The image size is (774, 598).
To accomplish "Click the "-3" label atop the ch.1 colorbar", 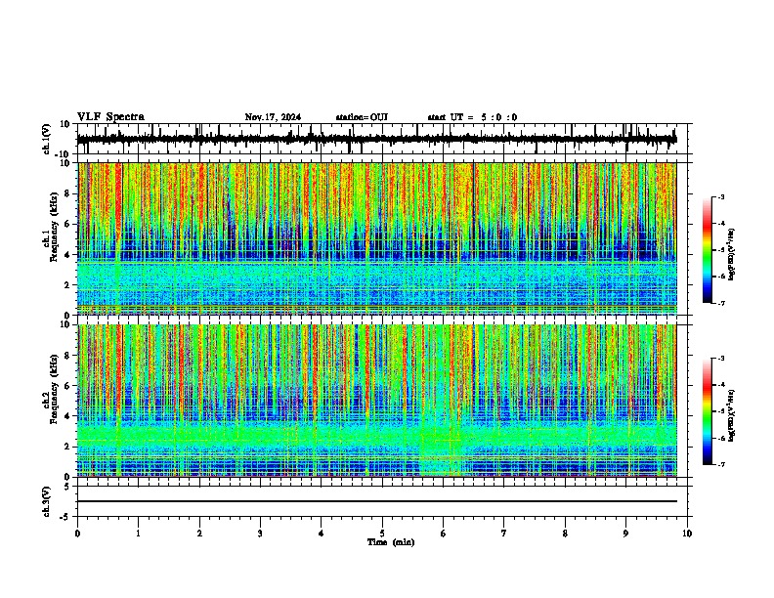I will (x=720, y=197).
